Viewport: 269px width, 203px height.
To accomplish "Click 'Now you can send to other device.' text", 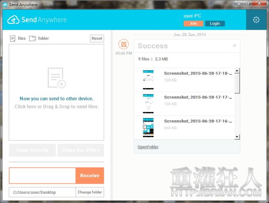I will [x=56, y=99].
